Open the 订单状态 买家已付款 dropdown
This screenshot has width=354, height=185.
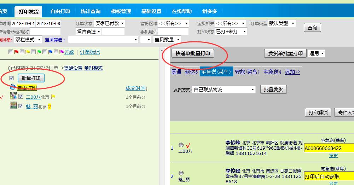pyautogui.click(x=110, y=23)
